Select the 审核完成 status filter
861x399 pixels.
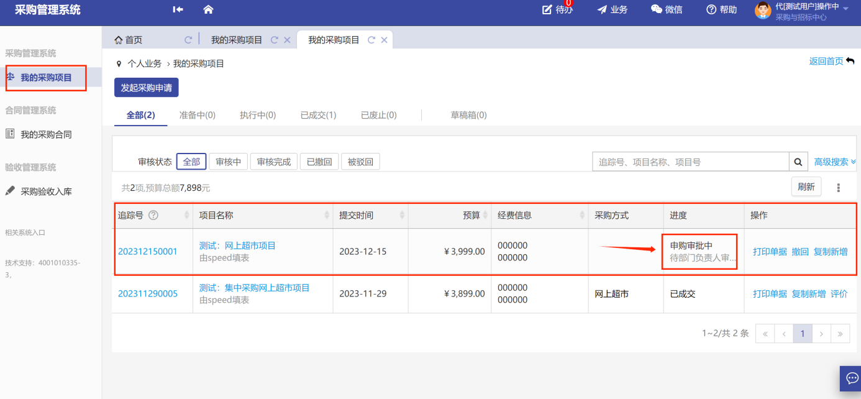[x=274, y=162]
